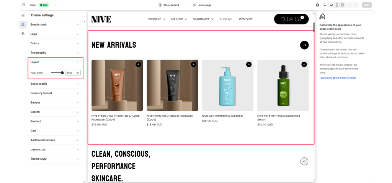392x183 pixels.
Task: Click the Page width slider handle
Action: pyautogui.click(x=62, y=73)
